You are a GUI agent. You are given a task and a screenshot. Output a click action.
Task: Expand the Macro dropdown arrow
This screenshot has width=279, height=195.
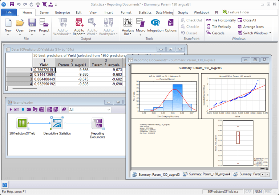(141, 35)
